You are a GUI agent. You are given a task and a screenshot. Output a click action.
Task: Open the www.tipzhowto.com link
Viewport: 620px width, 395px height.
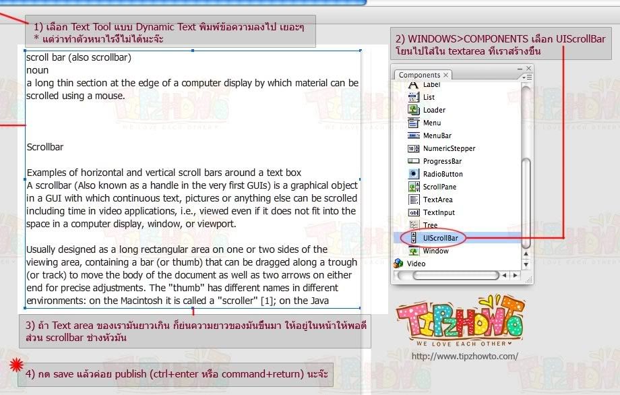point(464,356)
